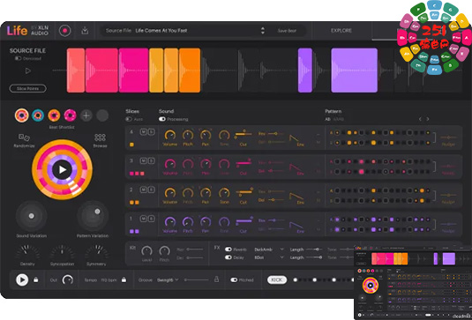Adjust the Delay Length slider
The width and height of the screenshot is (472, 320).
(x=314, y=257)
